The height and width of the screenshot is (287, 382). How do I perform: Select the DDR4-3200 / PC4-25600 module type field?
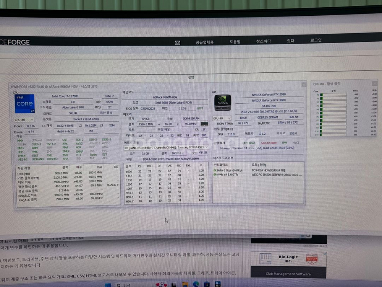[170, 159]
